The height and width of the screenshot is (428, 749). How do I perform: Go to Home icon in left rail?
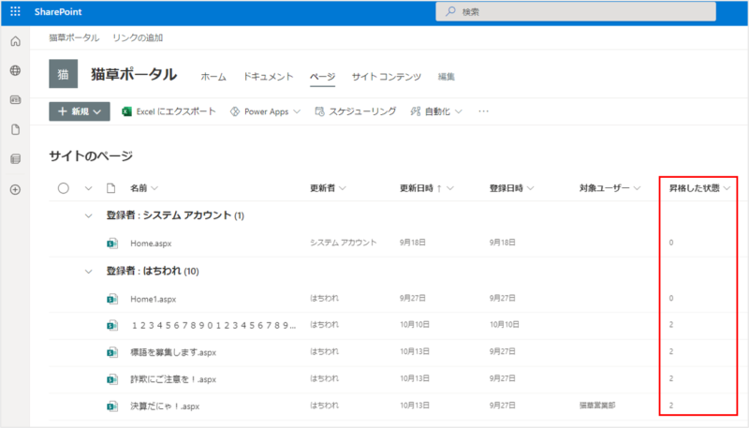[15, 42]
